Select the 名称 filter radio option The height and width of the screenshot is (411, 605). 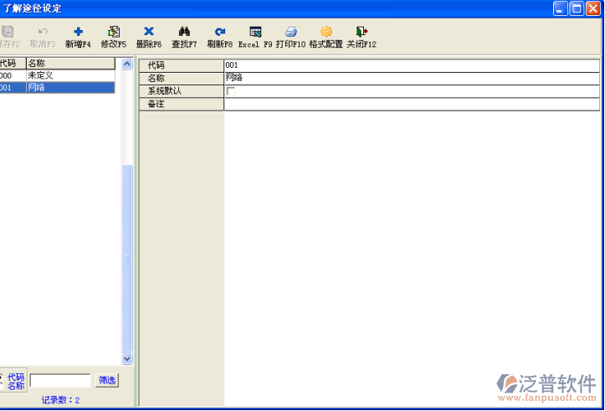16,386
